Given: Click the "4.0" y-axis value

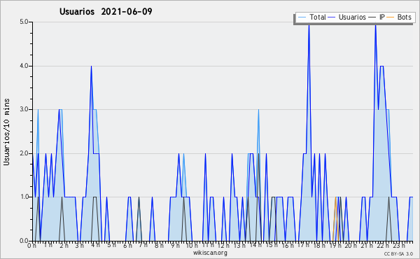Looking at the screenshot, I should point(24,66).
